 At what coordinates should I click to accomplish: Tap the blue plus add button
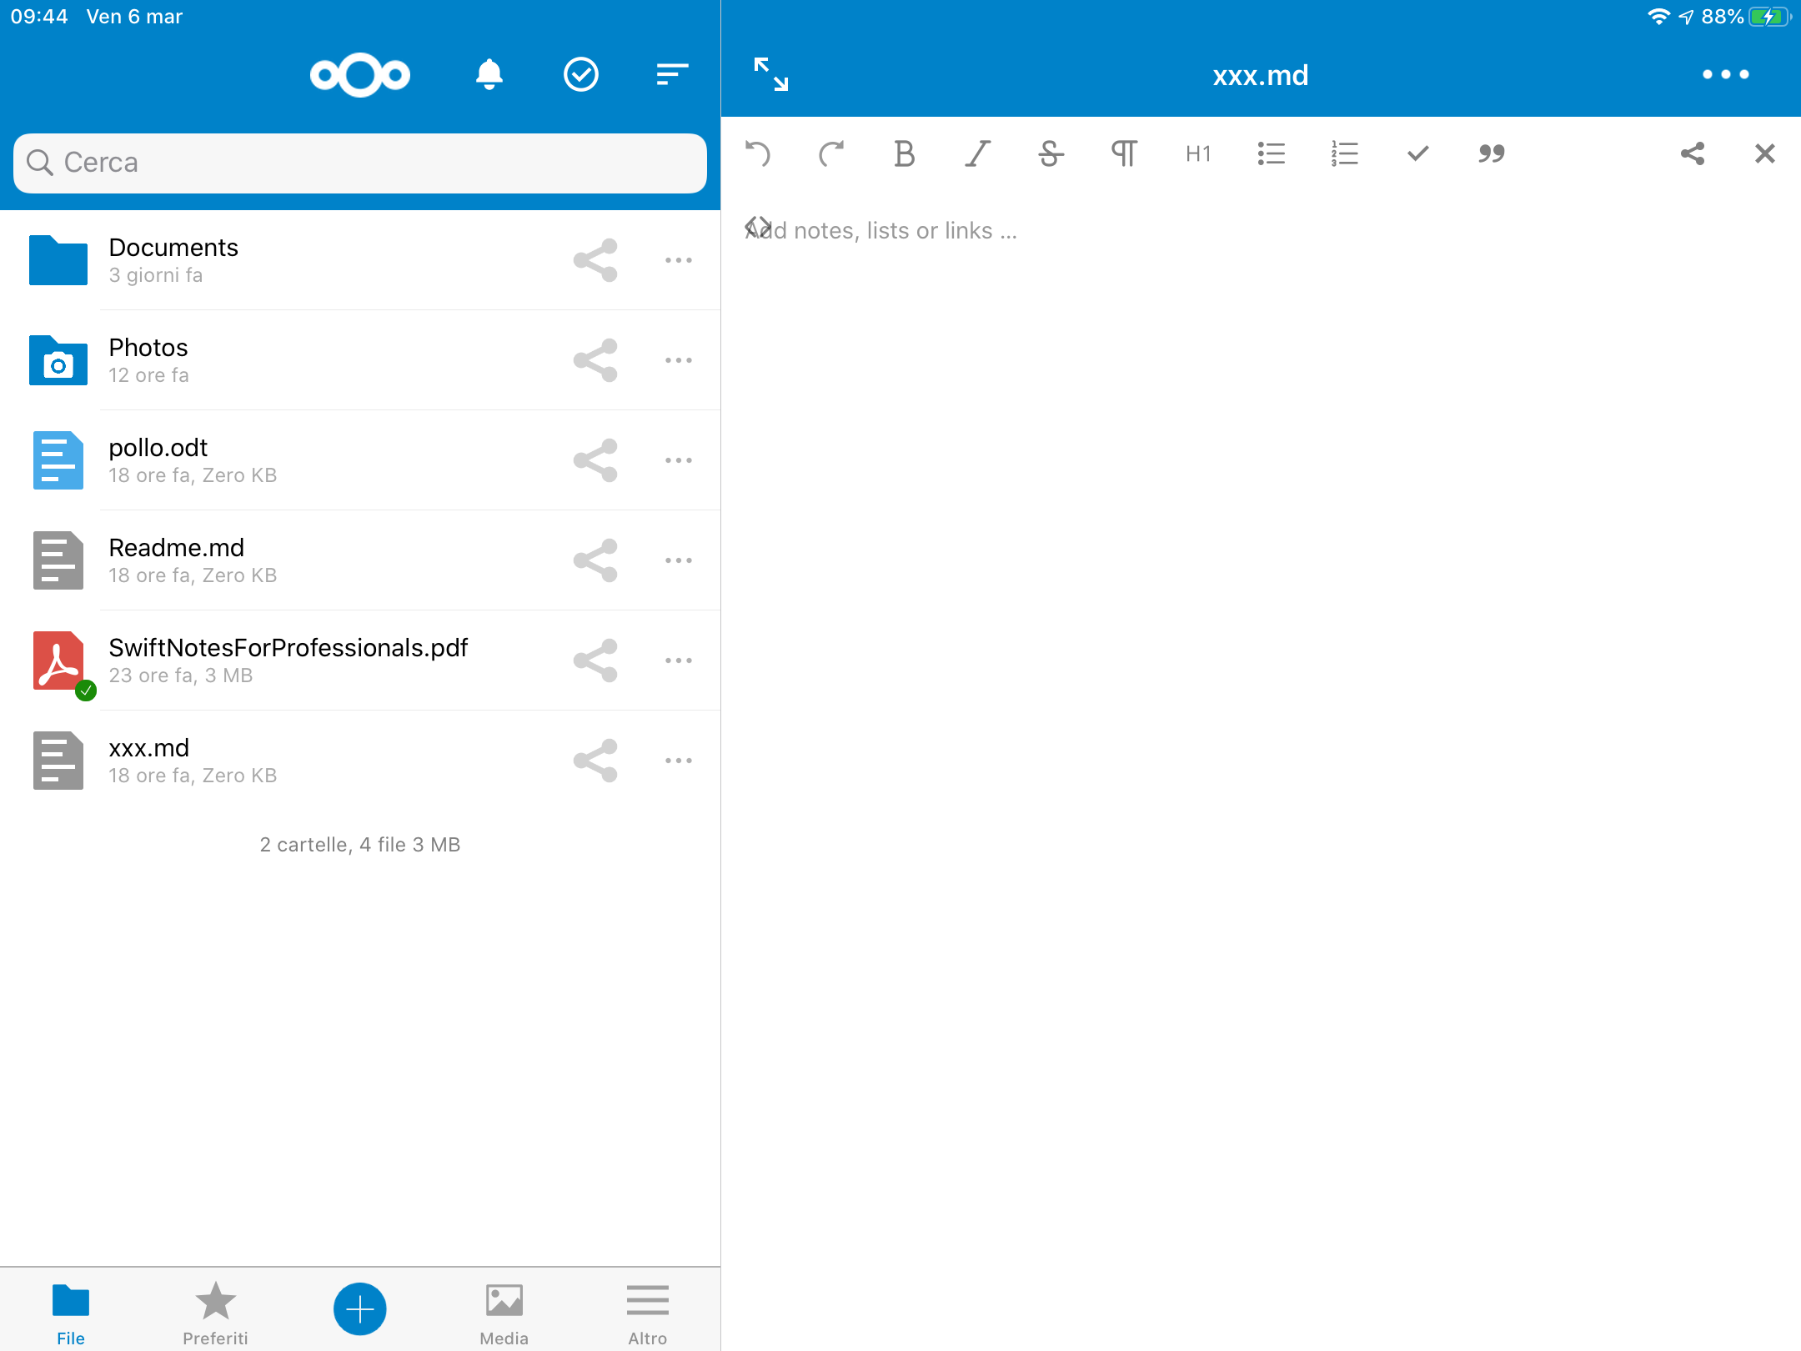(x=360, y=1308)
